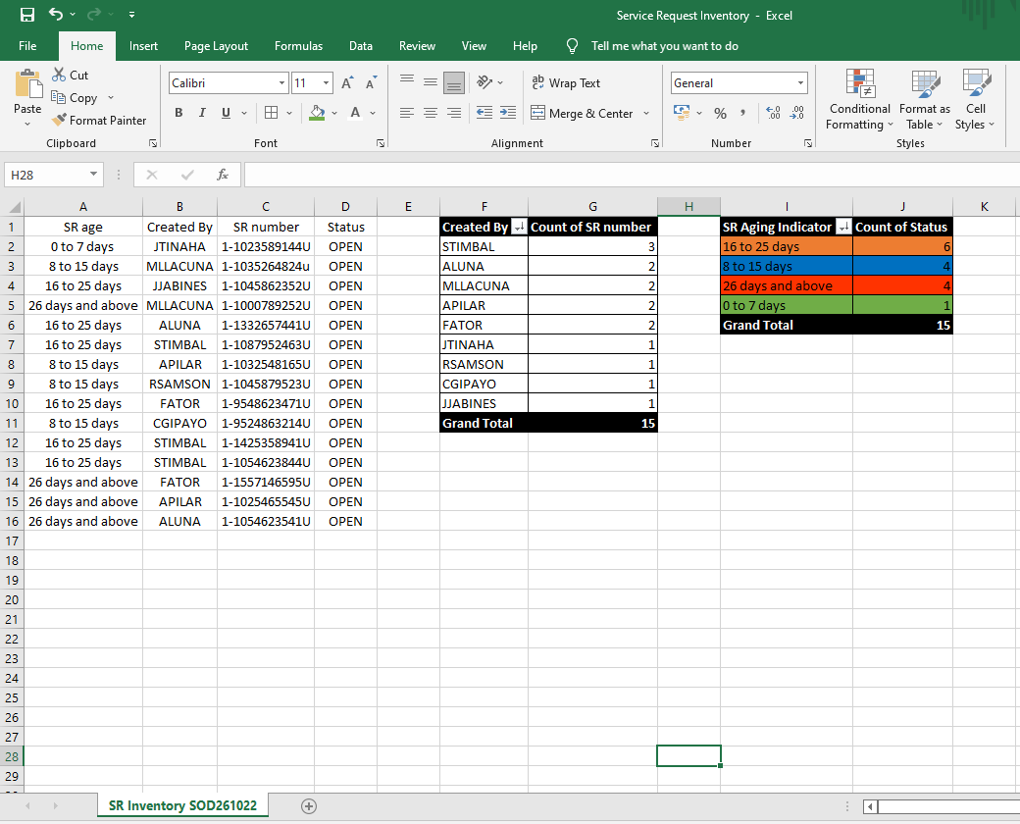Screen dimensions: 1020x824
Task: Click the Accounting Number Format icon
Action: tap(681, 113)
